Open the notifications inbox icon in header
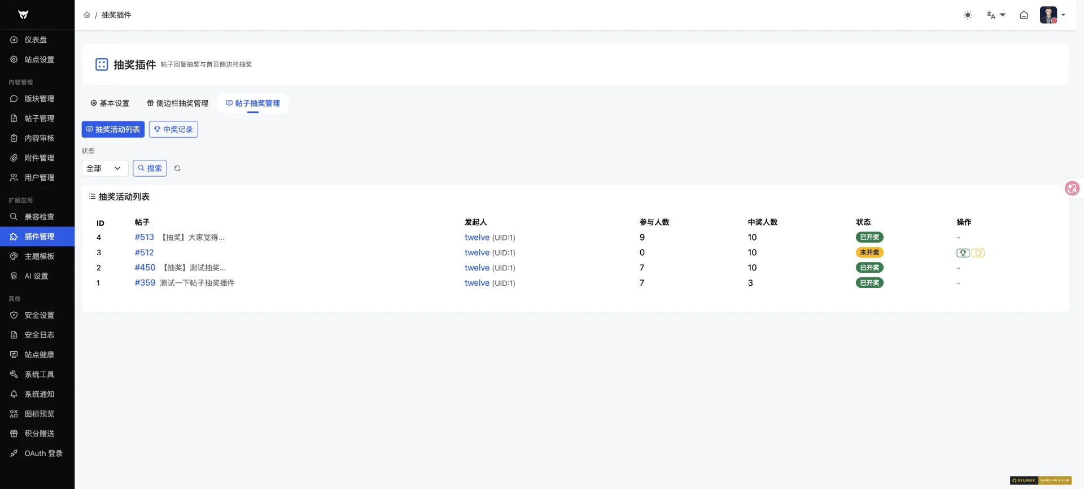This screenshot has height=489, width=1084. [1024, 15]
